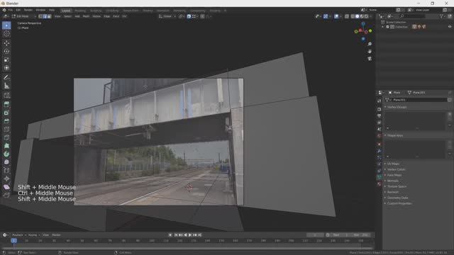Open the Edit Mode dropdown
454x255 pixels.
pos(23,16)
